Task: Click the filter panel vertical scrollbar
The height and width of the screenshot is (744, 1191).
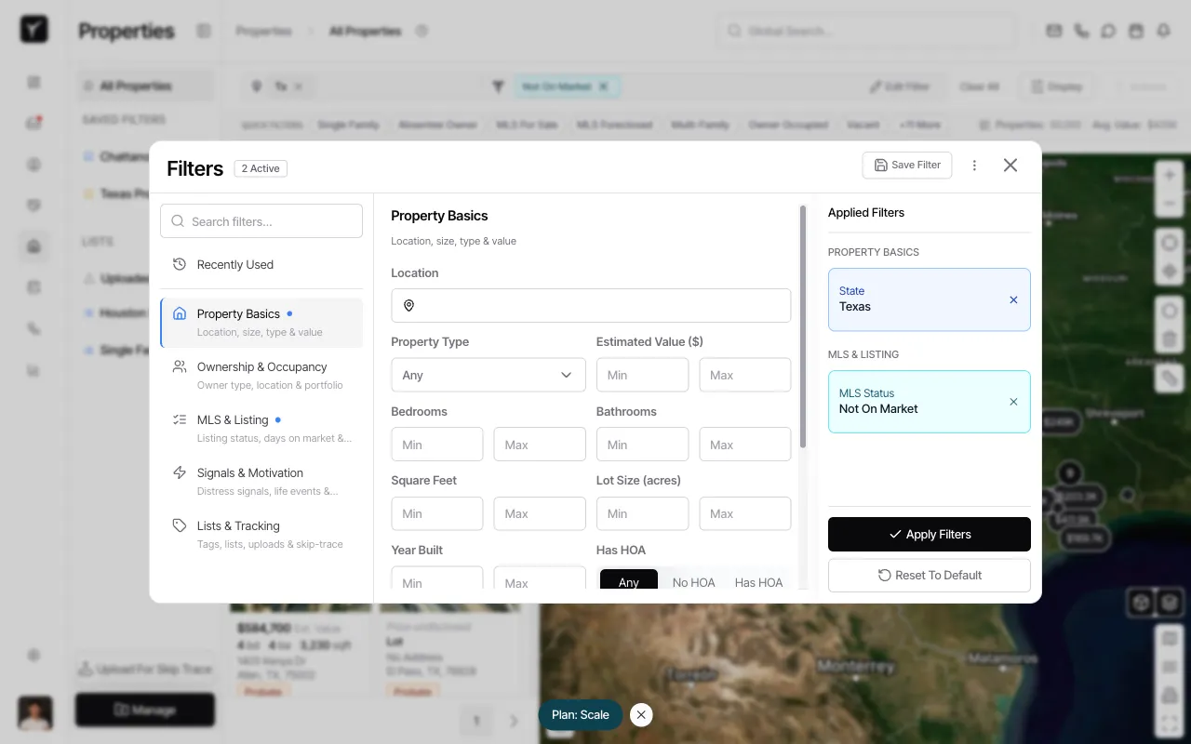Action: (803, 325)
